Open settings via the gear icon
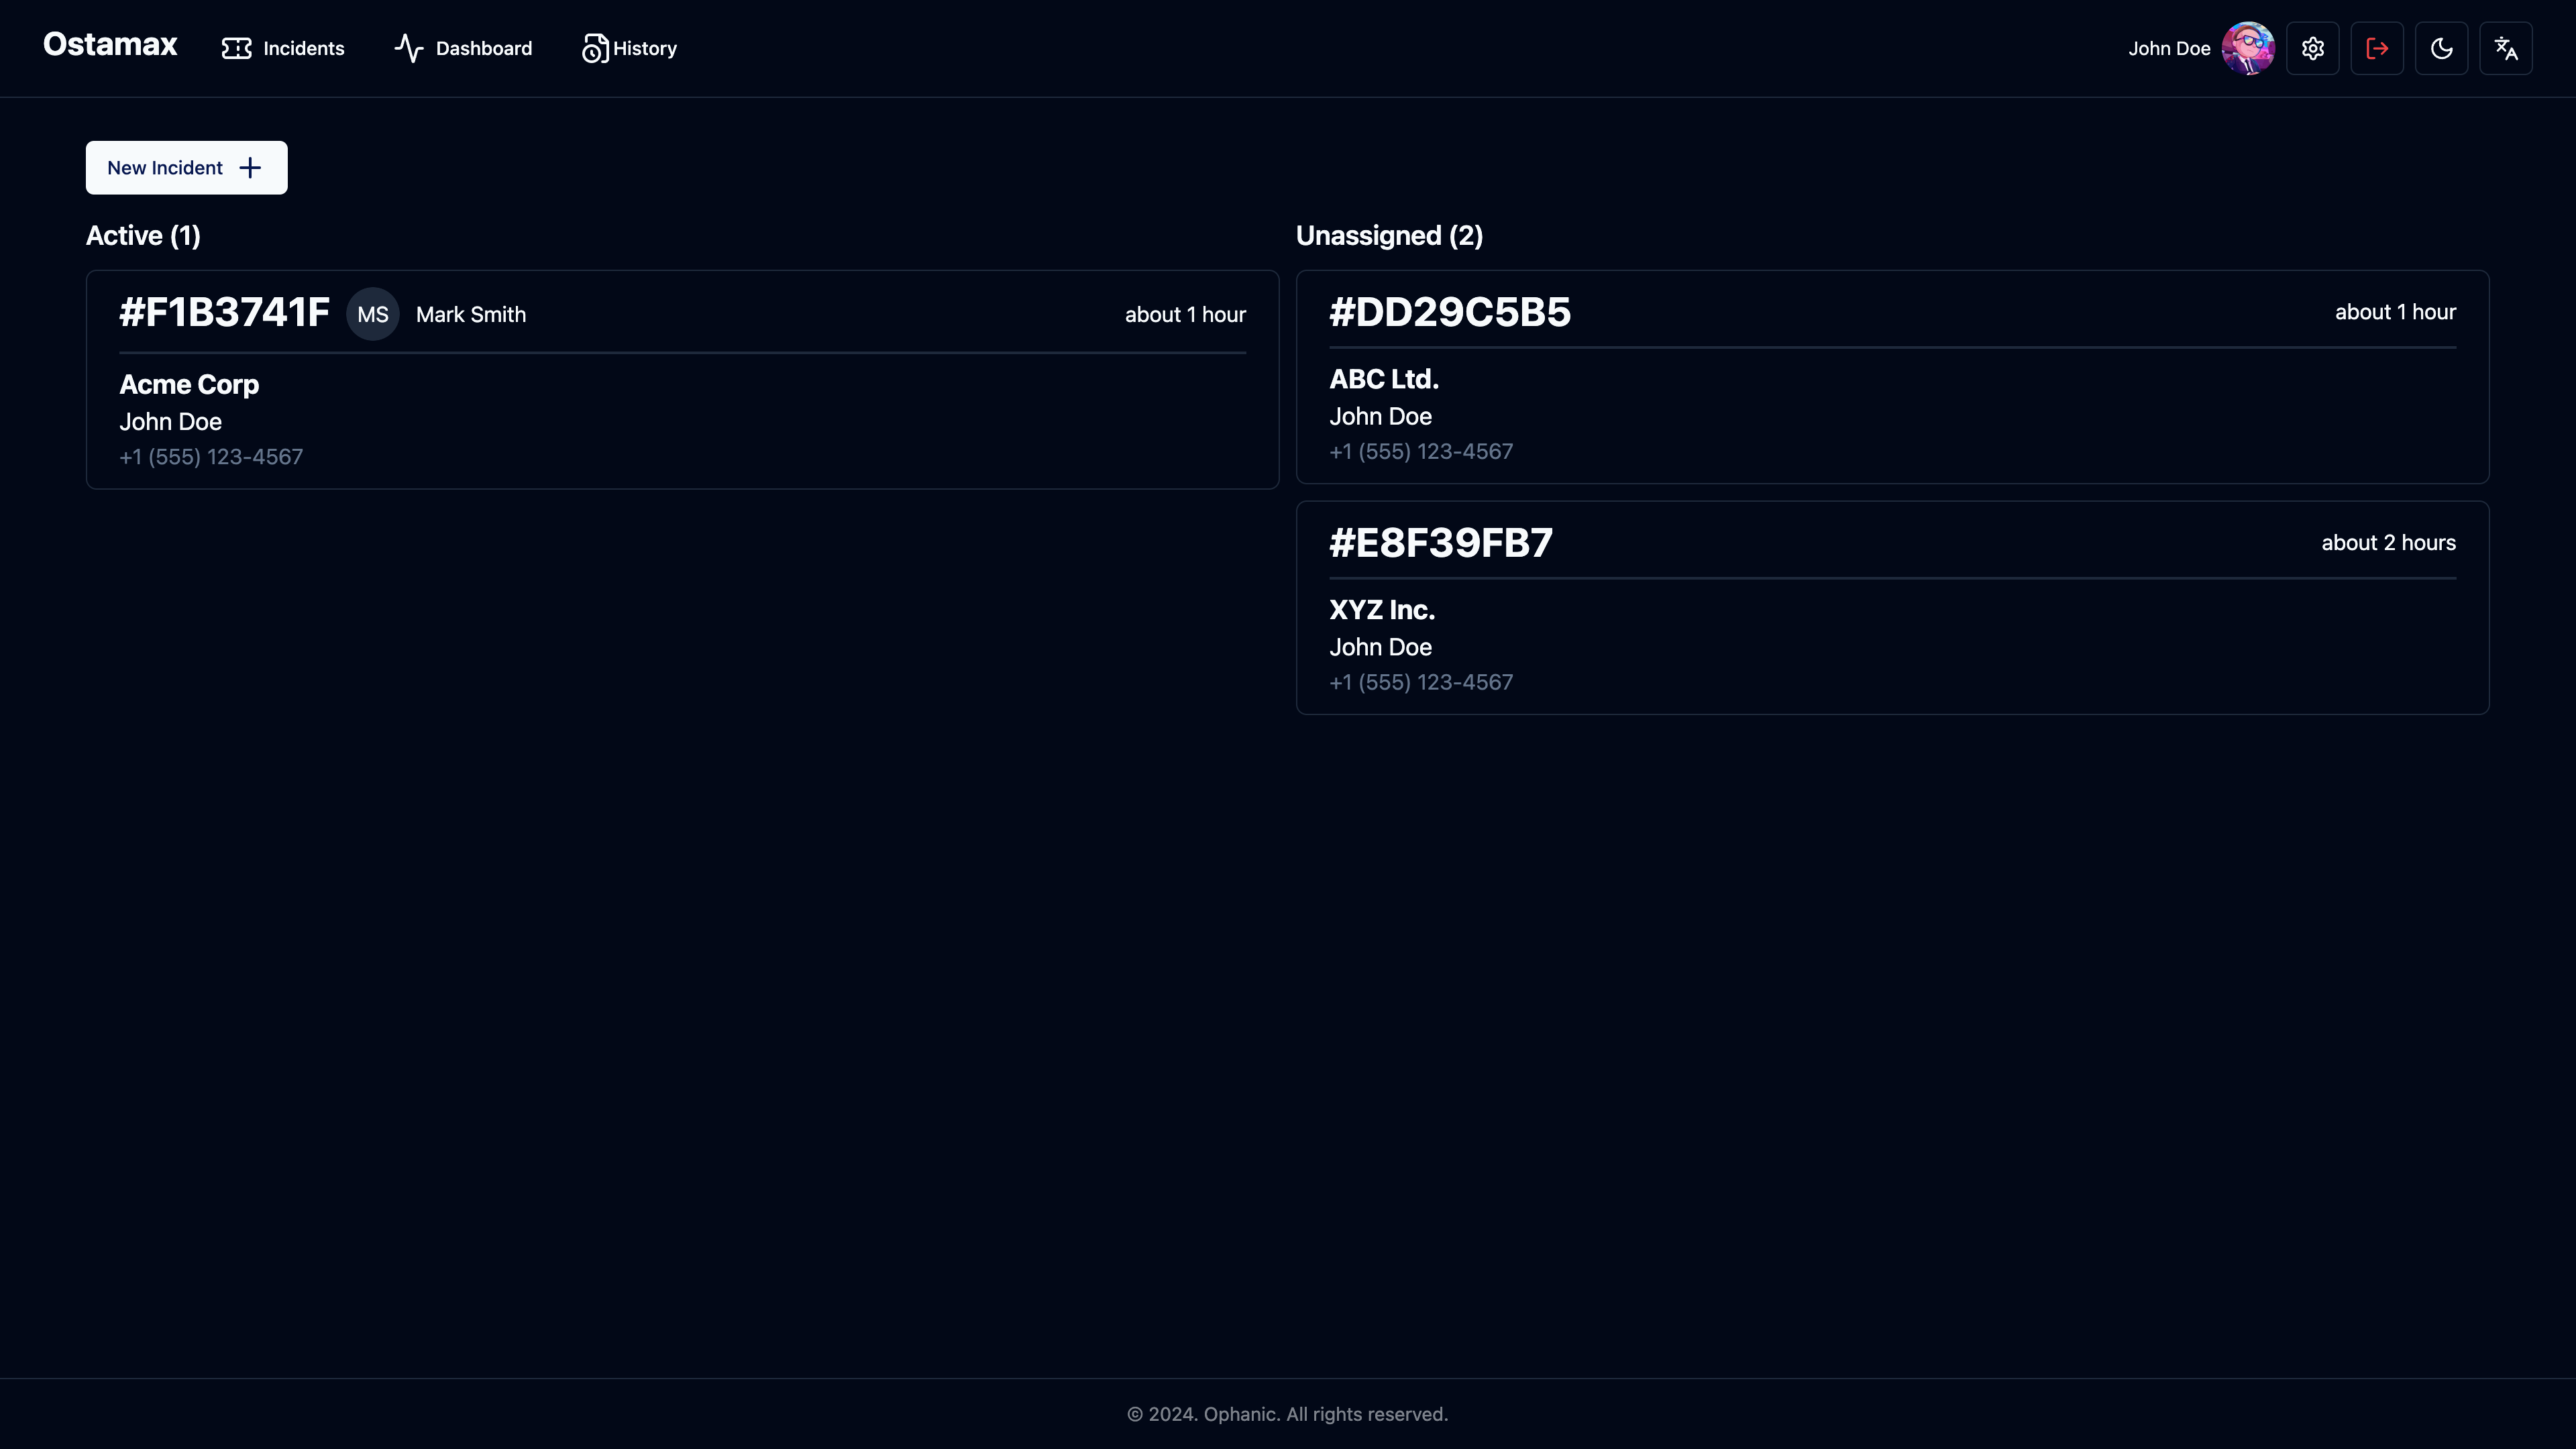This screenshot has width=2576, height=1449. [x=2312, y=48]
